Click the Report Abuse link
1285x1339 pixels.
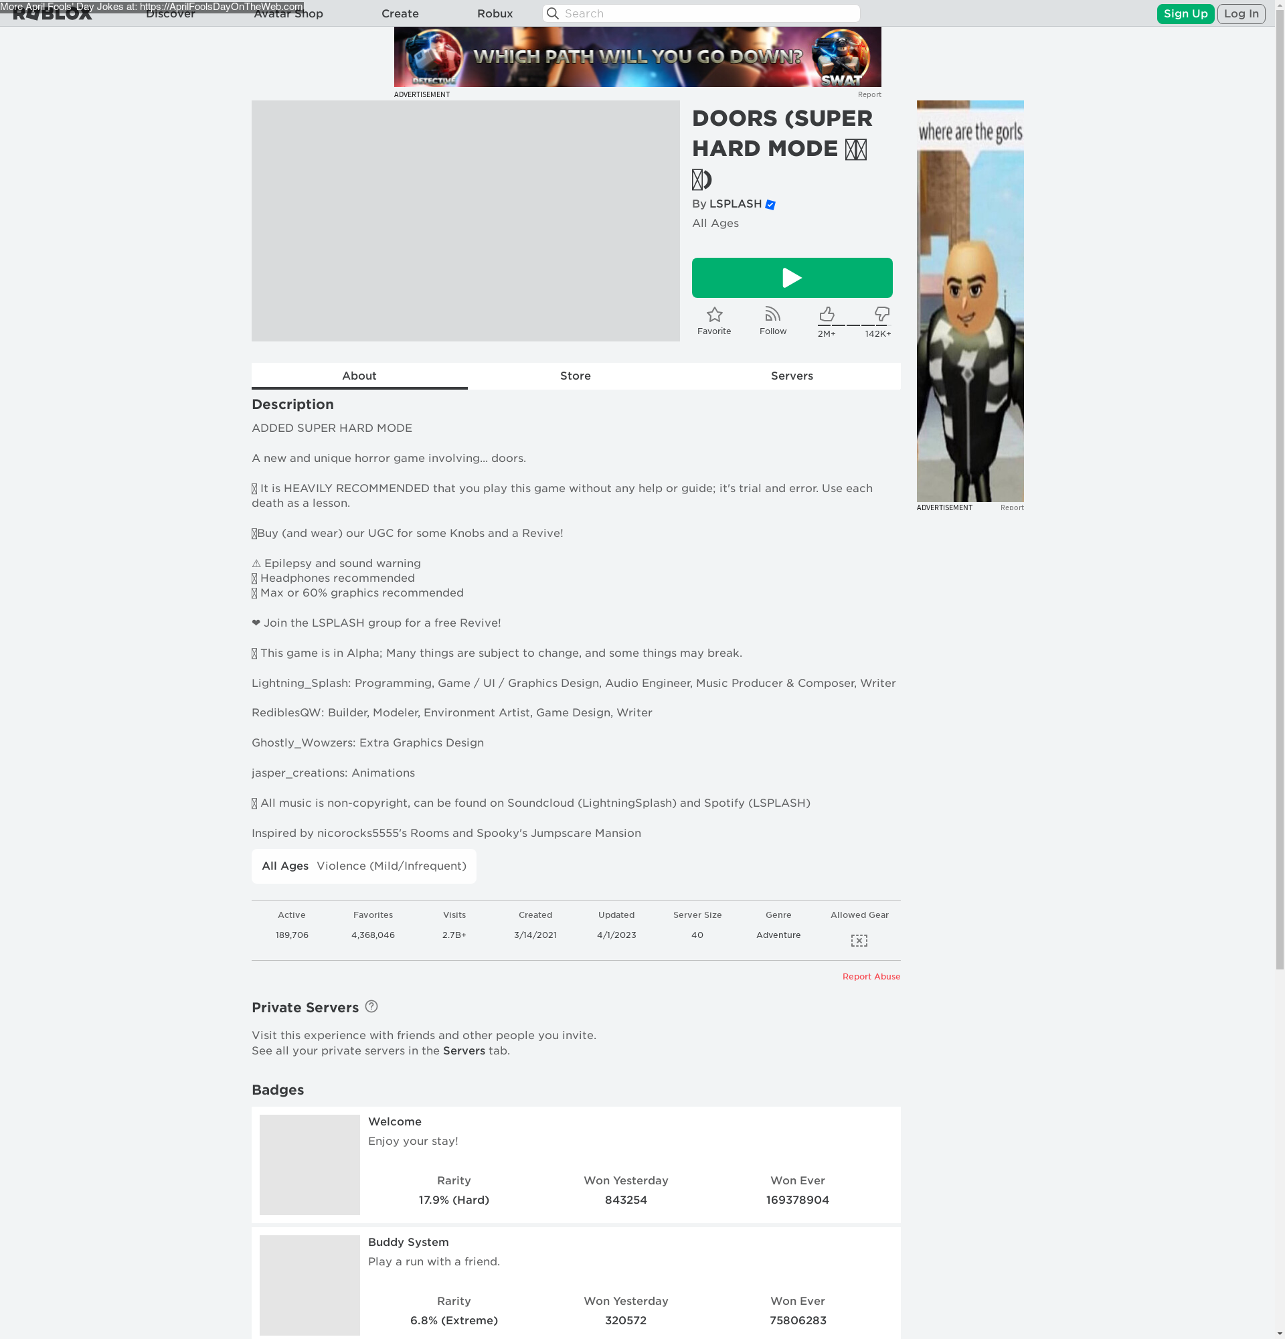[871, 976]
